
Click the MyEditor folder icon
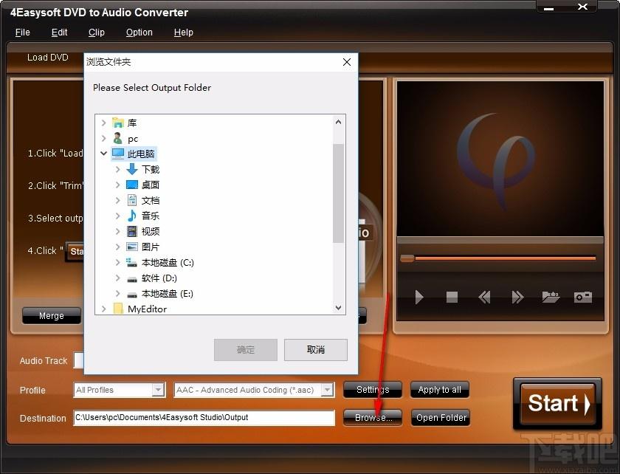118,309
